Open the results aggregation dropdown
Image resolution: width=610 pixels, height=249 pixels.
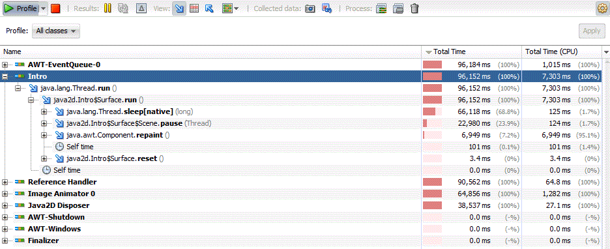tap(230, 8)
